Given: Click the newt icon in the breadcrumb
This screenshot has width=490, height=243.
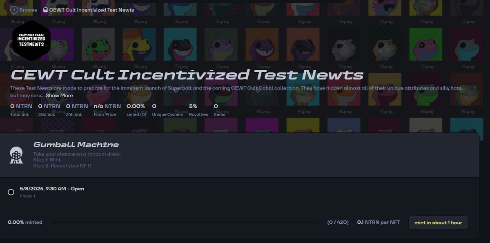Looking at the screenshot, I should coord(45,10).
